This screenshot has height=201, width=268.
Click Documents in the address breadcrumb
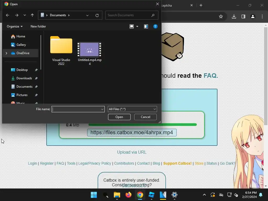58,15
